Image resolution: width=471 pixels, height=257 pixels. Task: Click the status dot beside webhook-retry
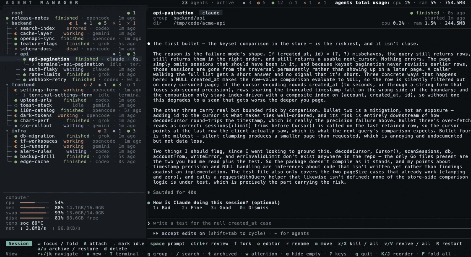point(24,80)
